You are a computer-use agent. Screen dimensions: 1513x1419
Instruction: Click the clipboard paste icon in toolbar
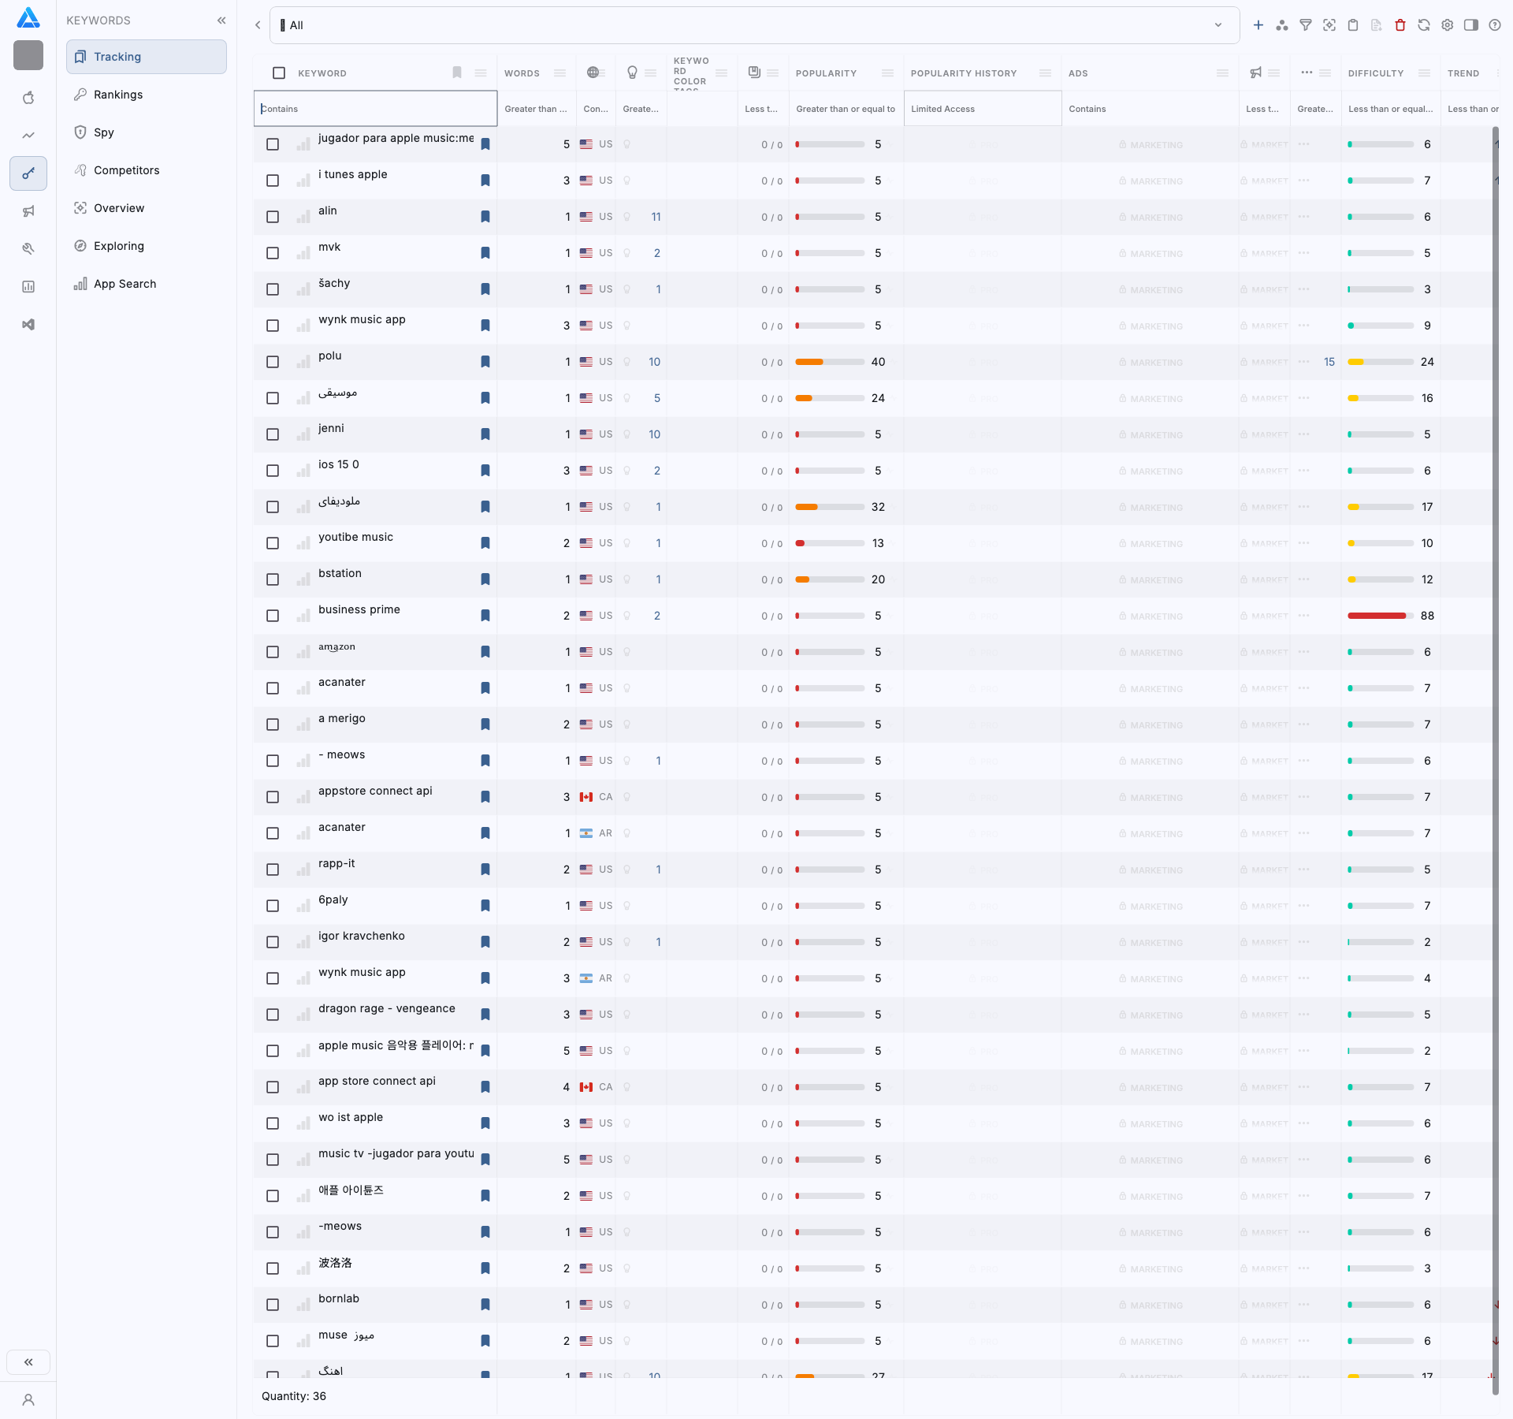(1353, 25)
